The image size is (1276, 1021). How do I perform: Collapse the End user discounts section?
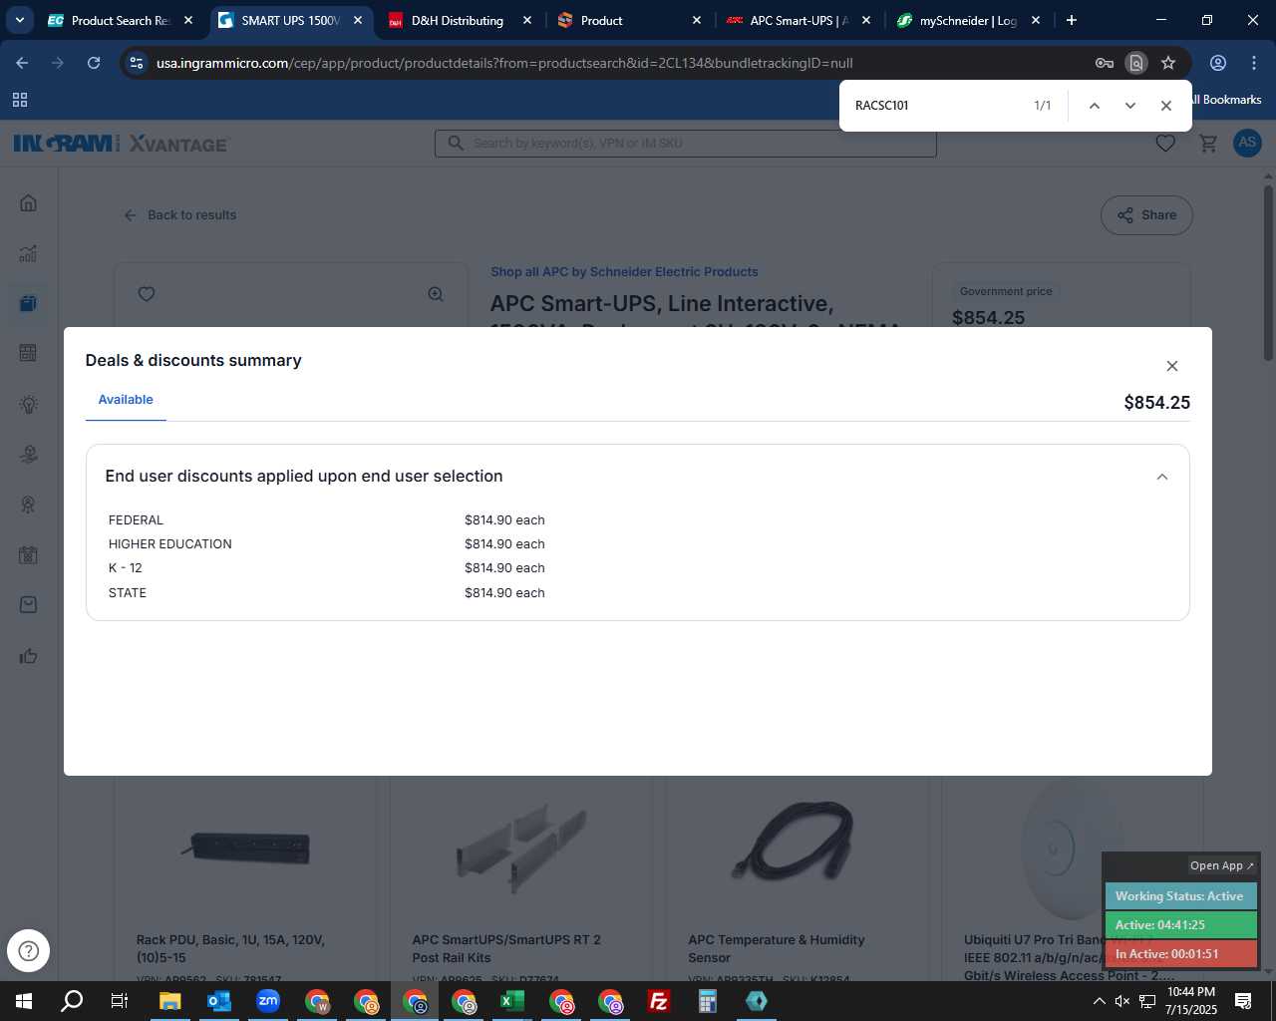click(1162, 477)
